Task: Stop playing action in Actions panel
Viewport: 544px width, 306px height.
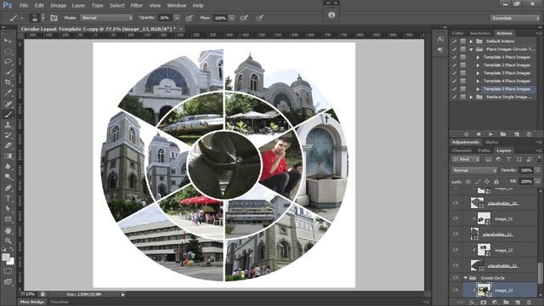Action: click(467, 134)
